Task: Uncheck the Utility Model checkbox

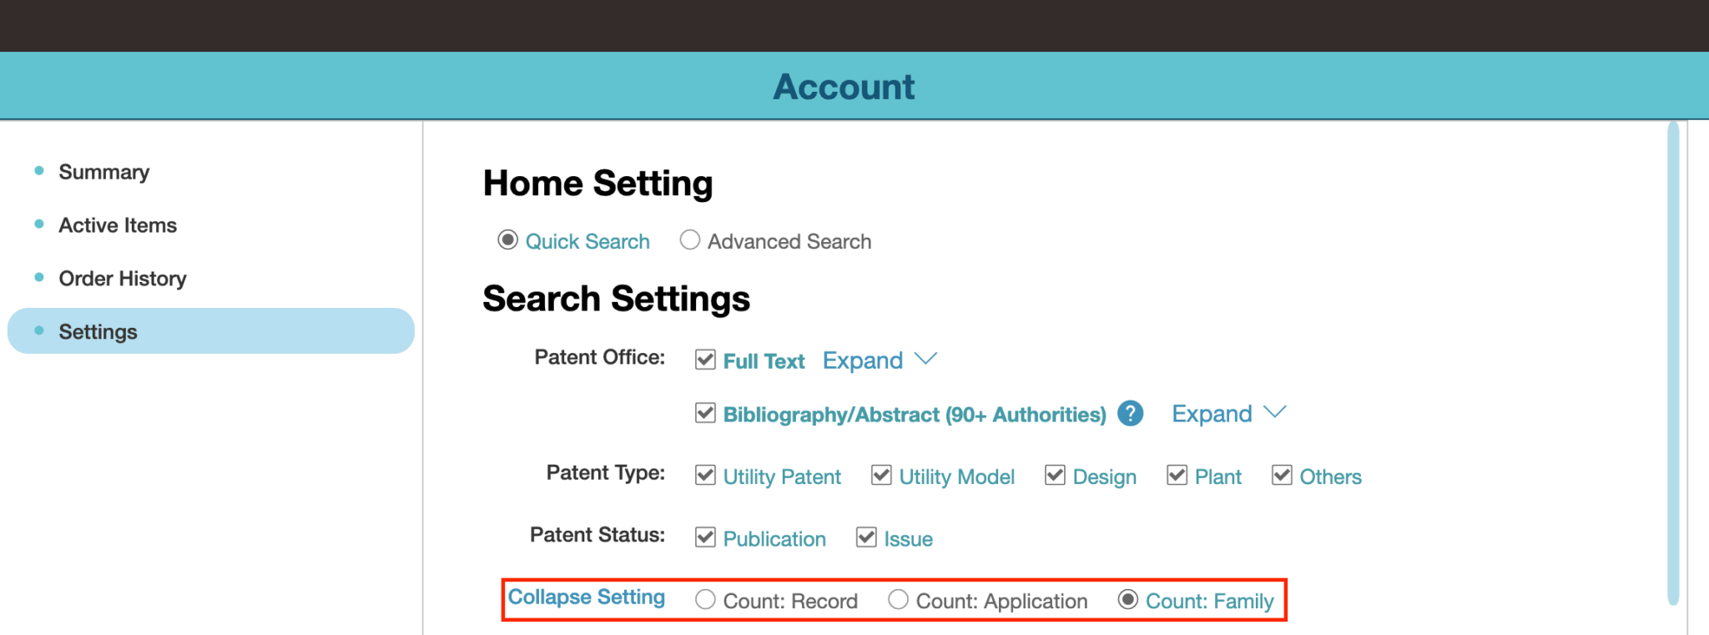Action: click(x=881, y=476)
